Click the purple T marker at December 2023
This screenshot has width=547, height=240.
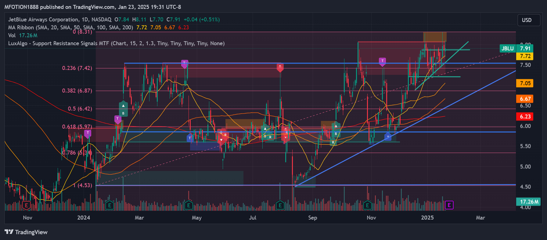click(88, 133)
